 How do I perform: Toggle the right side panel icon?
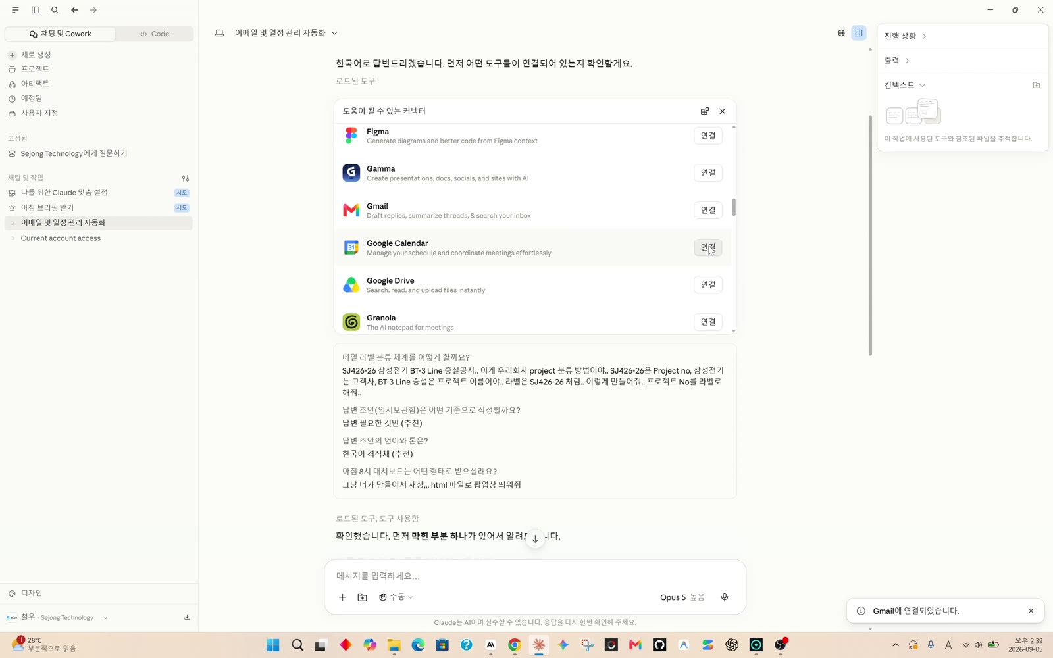click(859, 33)
